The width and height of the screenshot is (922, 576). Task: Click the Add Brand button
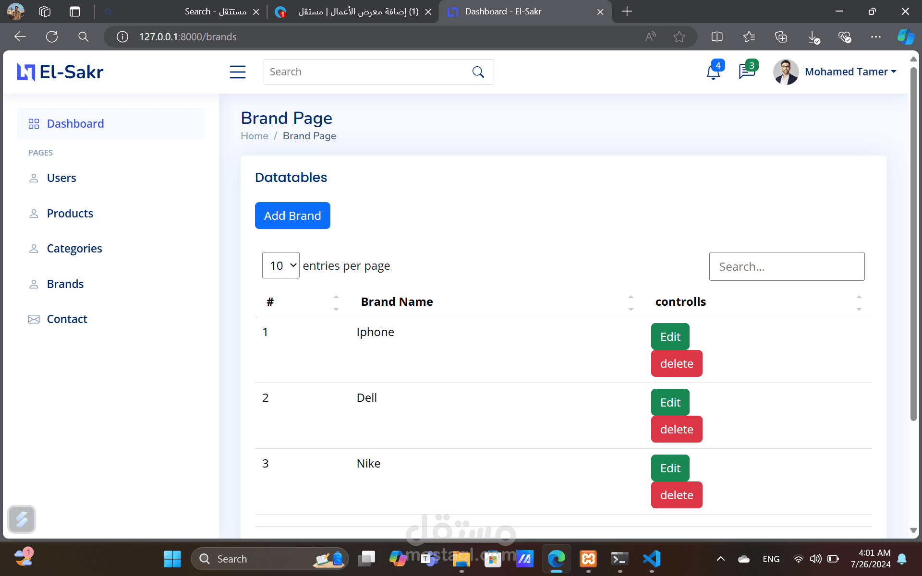tap(292, 216)
